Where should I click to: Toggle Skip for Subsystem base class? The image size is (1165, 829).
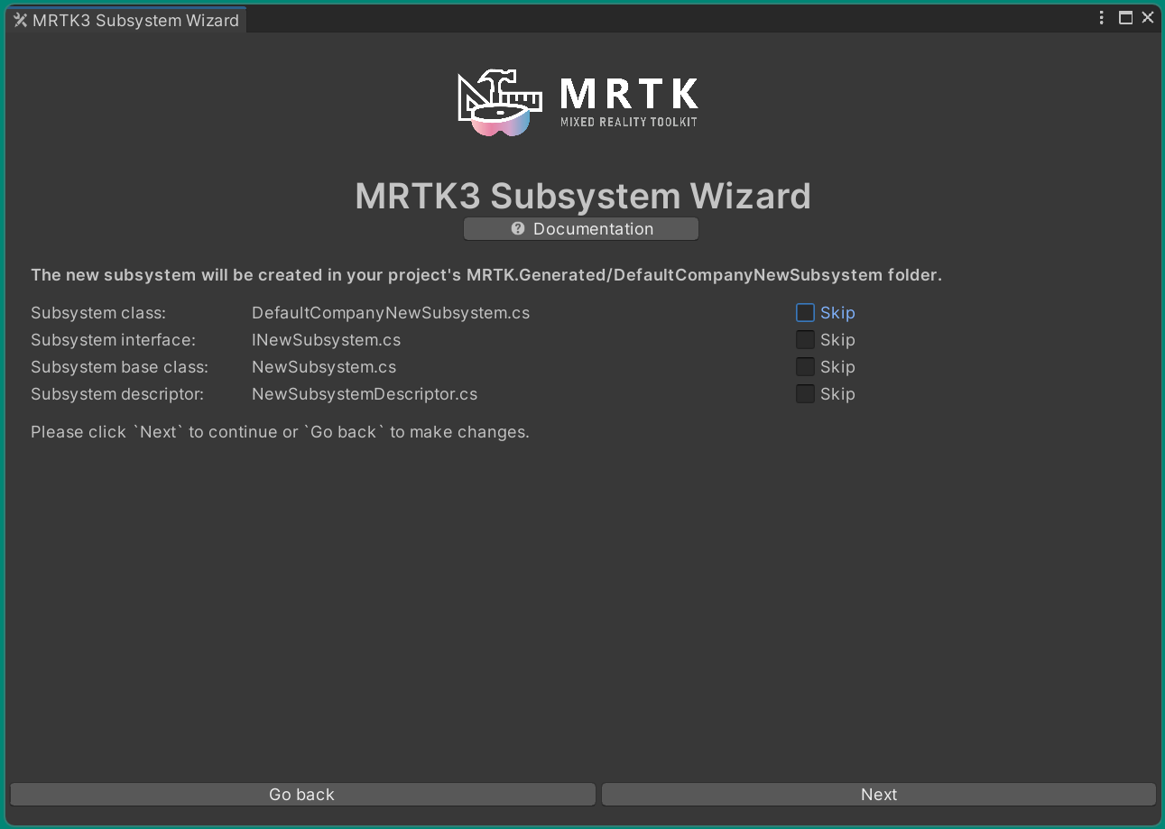pyautogui.click(x=805, y=367)
